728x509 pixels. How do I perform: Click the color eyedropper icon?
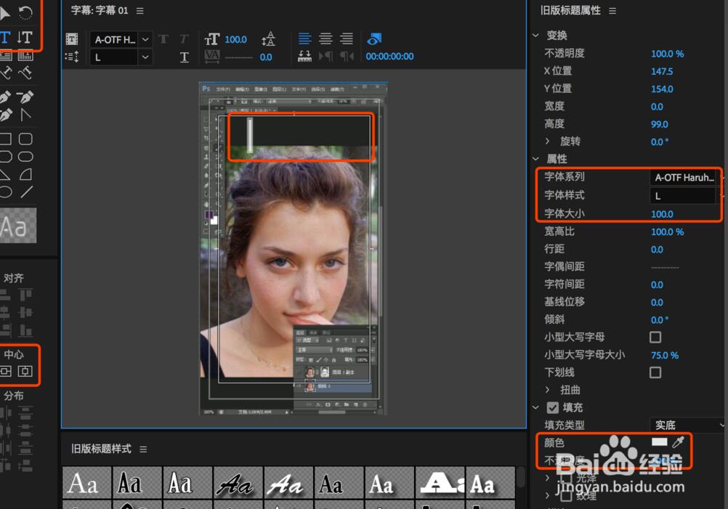(x=678, y=442)
